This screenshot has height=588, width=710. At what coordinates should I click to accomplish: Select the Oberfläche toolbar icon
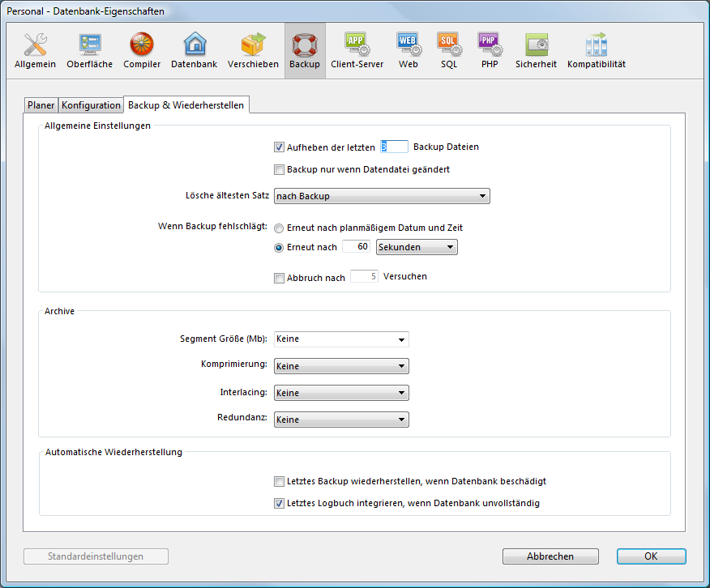pos(89,50)
